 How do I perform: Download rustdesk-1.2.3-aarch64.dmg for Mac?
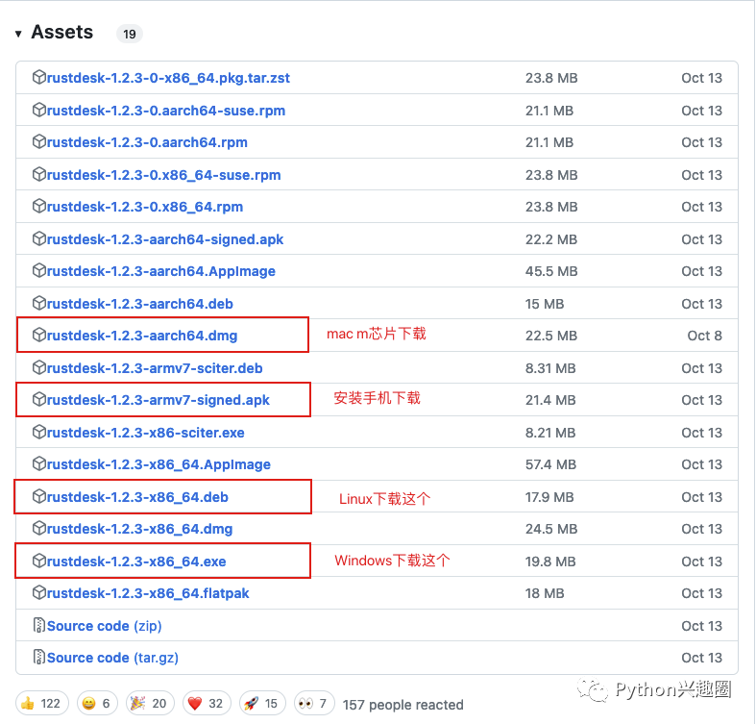[x=142, y=336]
